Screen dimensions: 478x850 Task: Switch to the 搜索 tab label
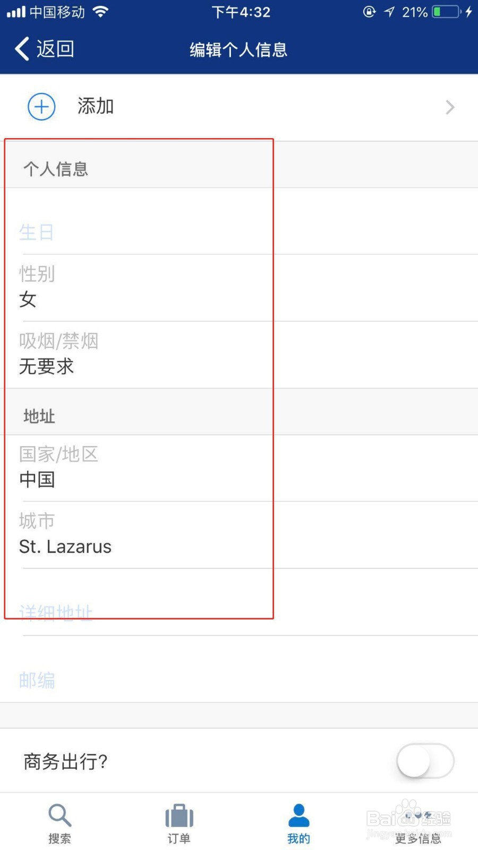point(59,838)
